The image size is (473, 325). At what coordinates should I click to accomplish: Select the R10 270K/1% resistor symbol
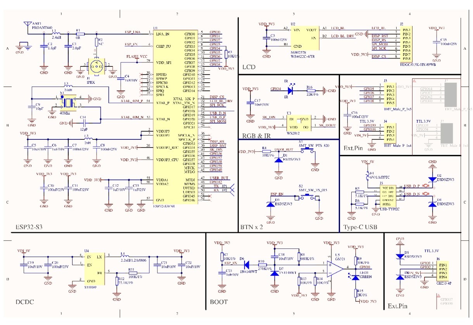pos(262,265)
